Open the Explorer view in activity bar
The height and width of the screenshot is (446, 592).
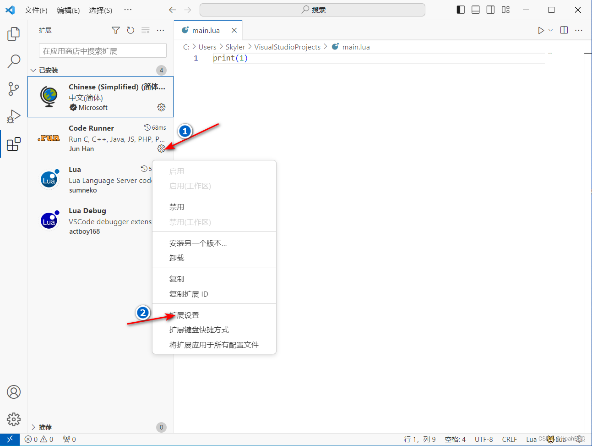pyautogui.click(x=14, y=33)
